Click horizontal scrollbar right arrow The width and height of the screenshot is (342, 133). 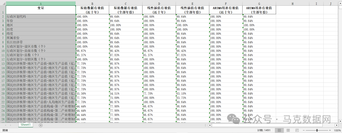click(336, 125)
